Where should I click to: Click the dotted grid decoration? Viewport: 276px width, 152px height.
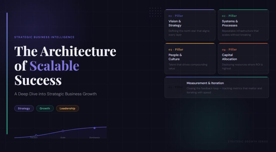click(155, 12)
